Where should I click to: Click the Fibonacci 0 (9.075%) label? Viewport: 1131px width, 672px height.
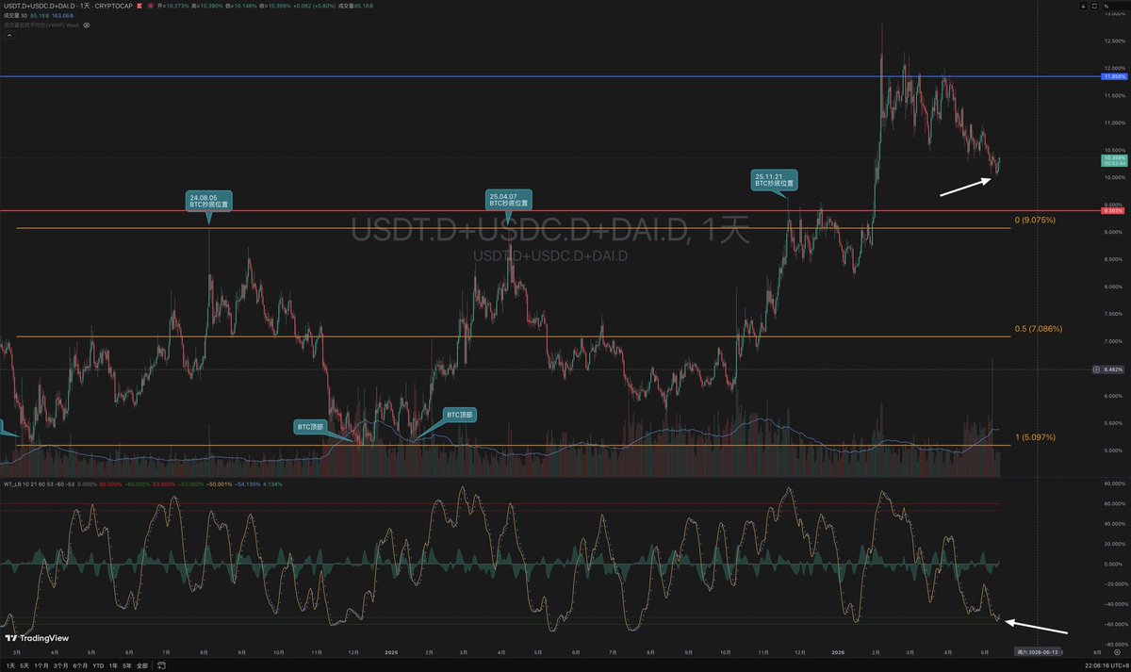(x=1034, y=220)
